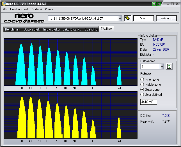The image size is (181, 147).
Task: Select the Outer zone radio button
Action: 142,90
